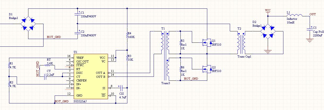This screenshot has width=324, height=110.
Task: Click the 10K value of R3
Action: click(x=130, y=59)
